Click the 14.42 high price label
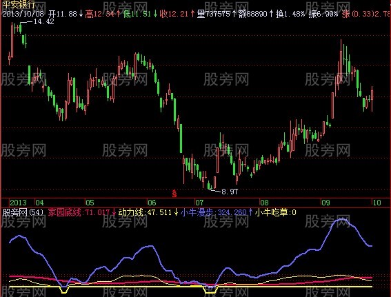Image resolution: width=391 pixels, height=297 pixels. pos(43,21)
